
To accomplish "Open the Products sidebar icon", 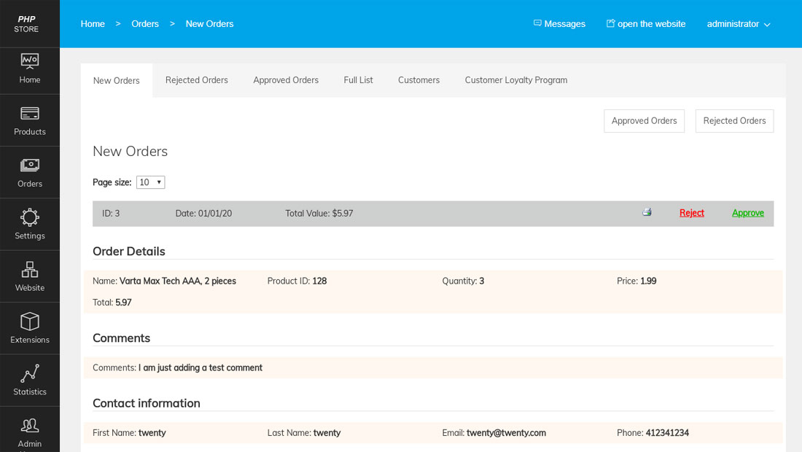I will (30, 114).
